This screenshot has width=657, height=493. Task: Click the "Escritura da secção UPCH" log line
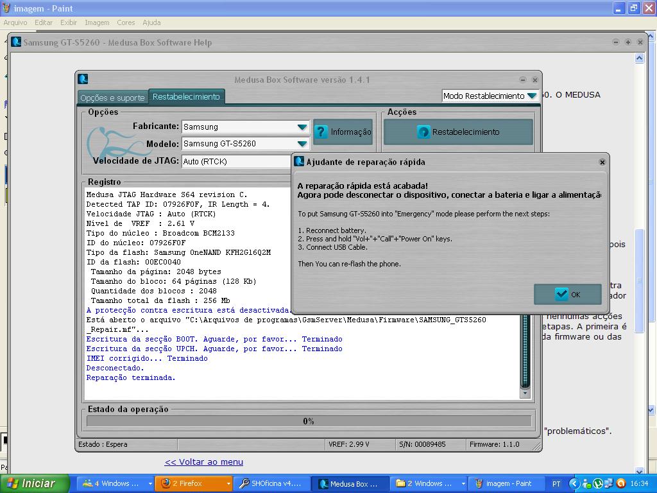214,349
